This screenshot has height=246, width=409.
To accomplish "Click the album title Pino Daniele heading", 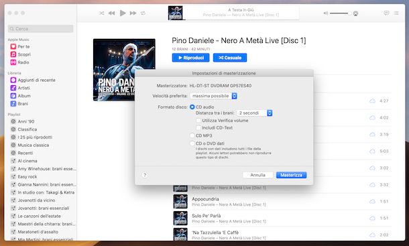I will coord(239,40).
